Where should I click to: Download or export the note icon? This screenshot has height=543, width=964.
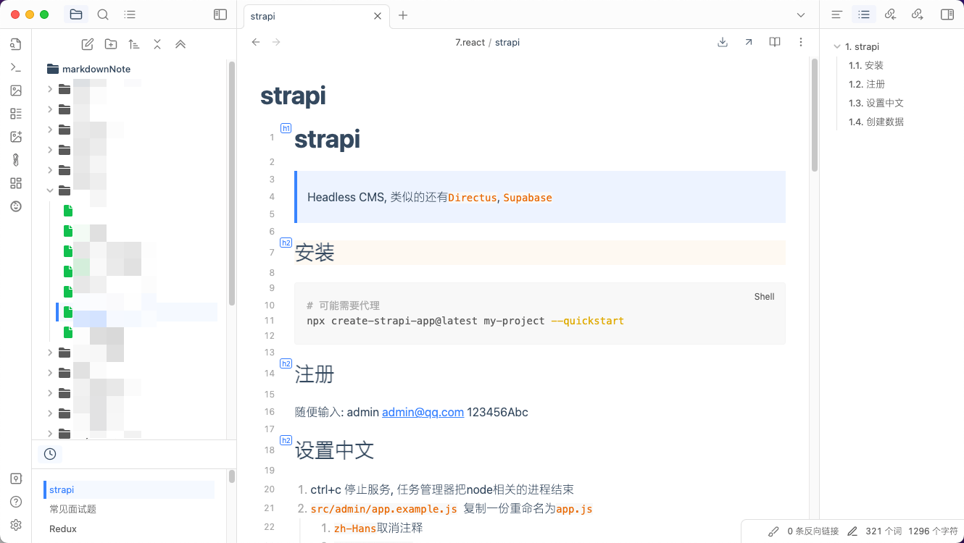click(723, 42)
